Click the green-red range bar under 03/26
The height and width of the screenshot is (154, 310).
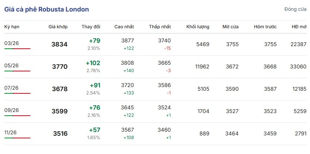click(x=17, y=49)
